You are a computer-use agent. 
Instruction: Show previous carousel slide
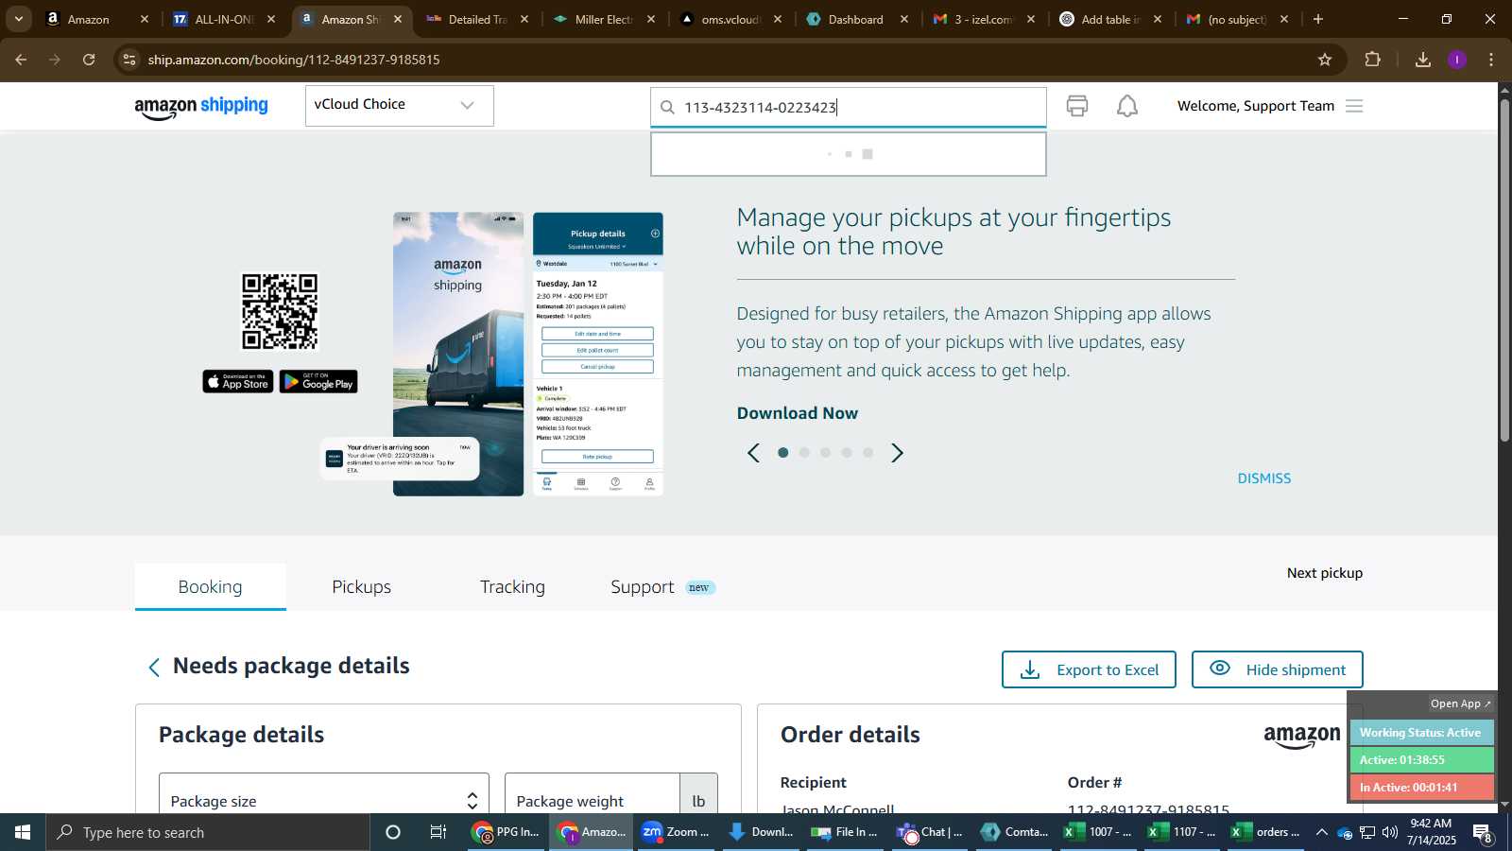753,453
